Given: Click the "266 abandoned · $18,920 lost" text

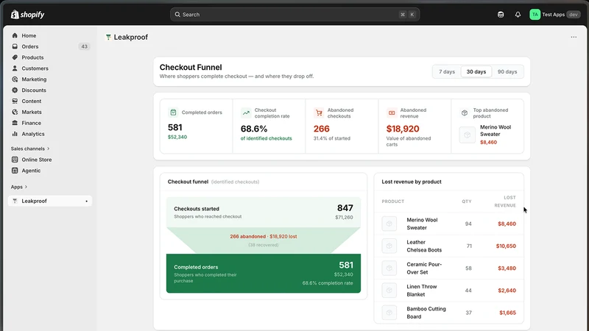Looking at the screenshot, I should pos(264,236).
